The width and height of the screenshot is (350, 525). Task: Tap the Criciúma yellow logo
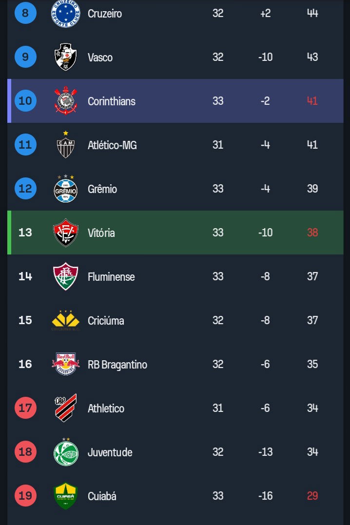66,320
